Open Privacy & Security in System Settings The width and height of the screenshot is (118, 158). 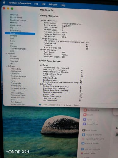(x=92, y=135)
